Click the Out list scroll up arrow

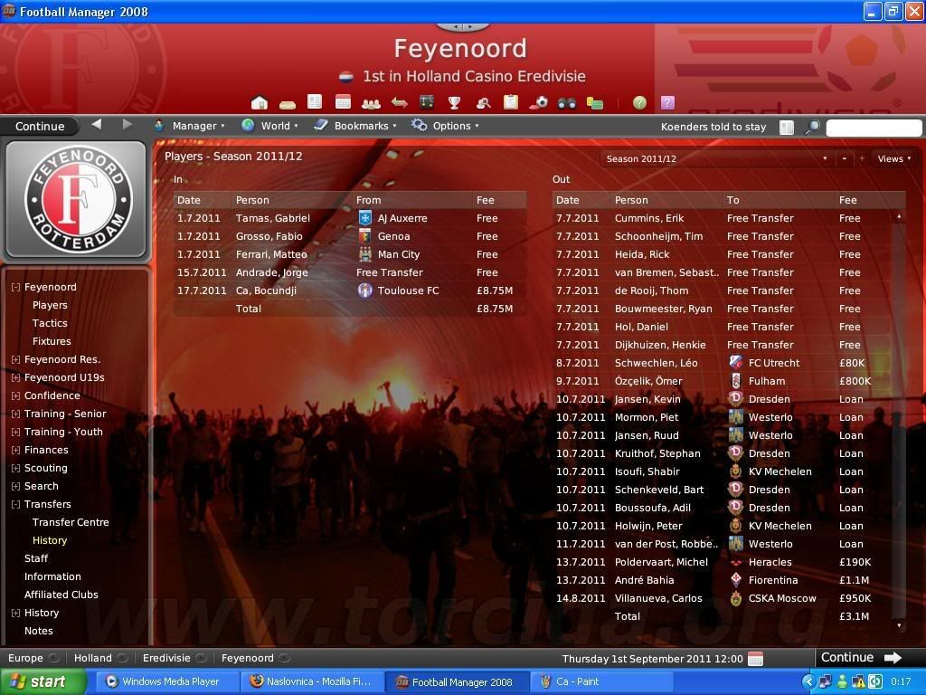click(899, 217)
